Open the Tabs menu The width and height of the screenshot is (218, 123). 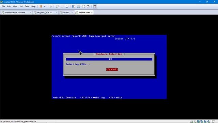(x=27, y=6)
